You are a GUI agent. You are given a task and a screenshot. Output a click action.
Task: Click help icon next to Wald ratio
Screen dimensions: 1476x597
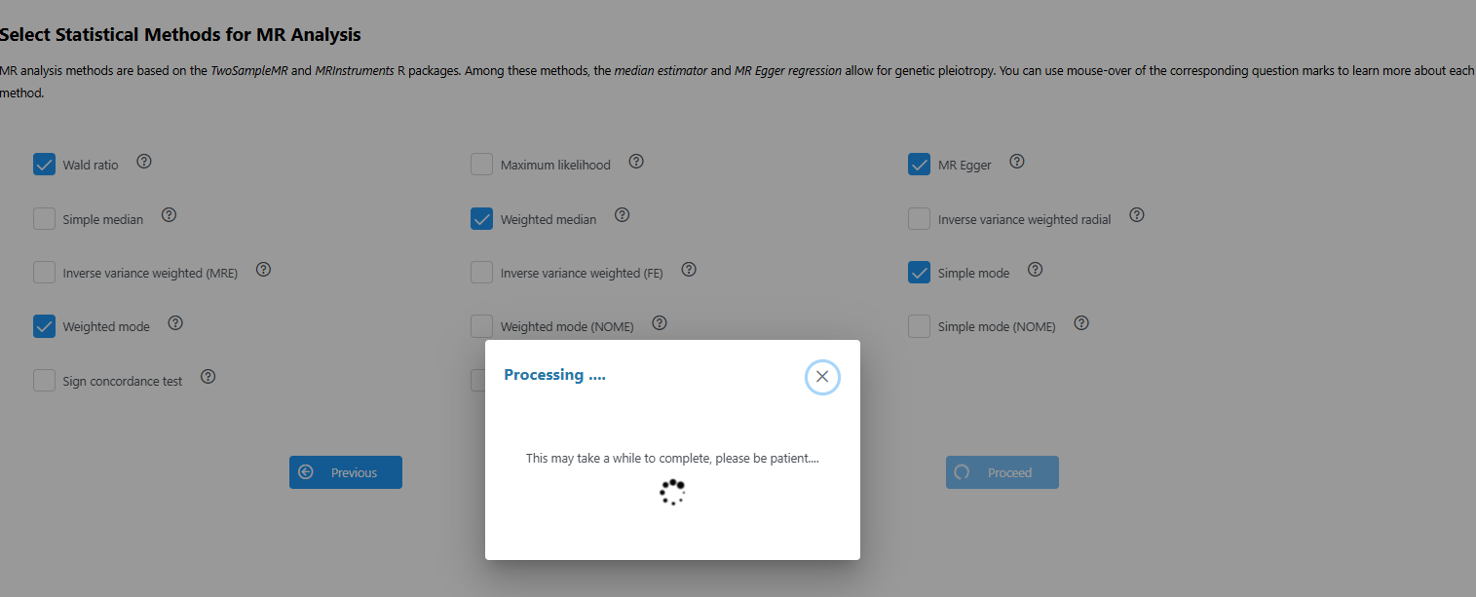point(144,162)
